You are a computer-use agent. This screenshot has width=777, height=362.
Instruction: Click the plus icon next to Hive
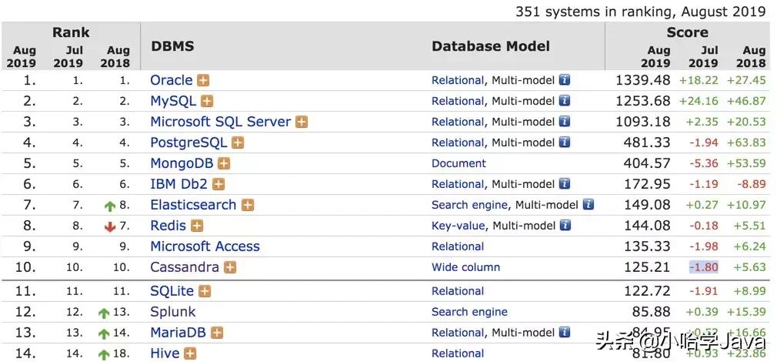(190, 354)
